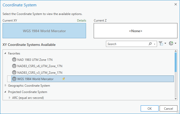
Task: Click globe icon beside NAD83_CSRS_v6_UTM_Zone_17N
Action: 14,66
